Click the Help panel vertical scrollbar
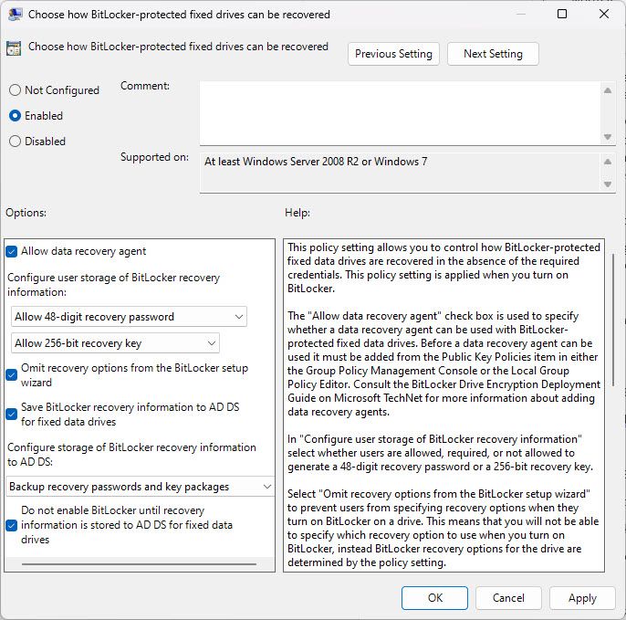 click(613, 320)
